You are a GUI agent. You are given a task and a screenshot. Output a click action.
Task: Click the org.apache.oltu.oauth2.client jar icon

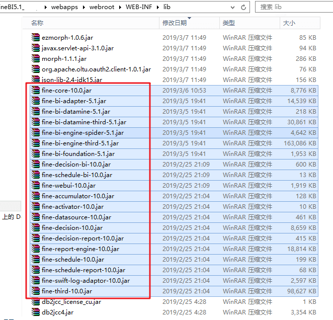click(36, 69)
